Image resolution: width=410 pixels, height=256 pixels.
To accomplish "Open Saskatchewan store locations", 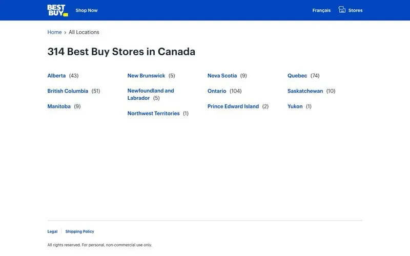I will 305,91.
